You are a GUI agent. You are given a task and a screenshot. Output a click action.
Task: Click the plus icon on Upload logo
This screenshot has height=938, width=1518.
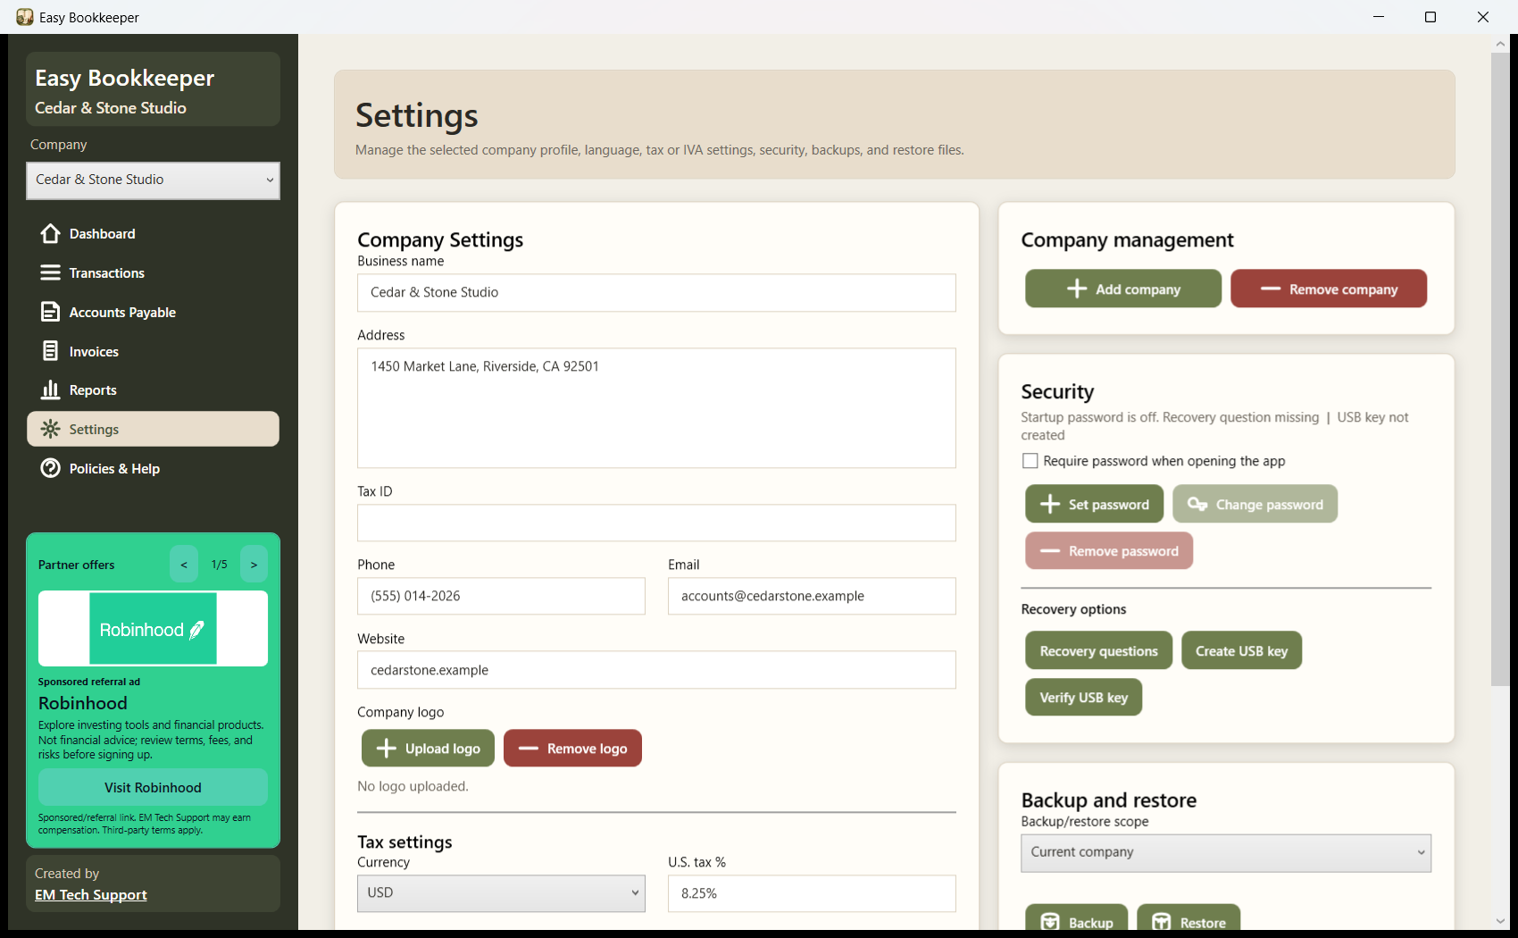coord(387,749)
